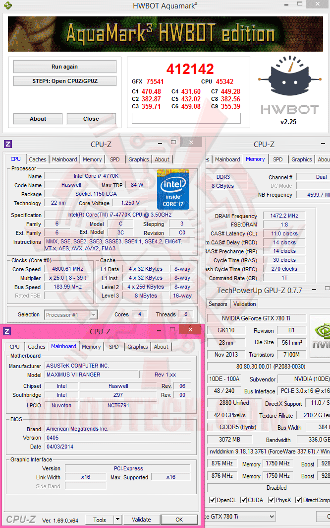Click the Core Voltage value 1.250 V
This screenshot has width=330, height=528.
(x=130, y=203)
